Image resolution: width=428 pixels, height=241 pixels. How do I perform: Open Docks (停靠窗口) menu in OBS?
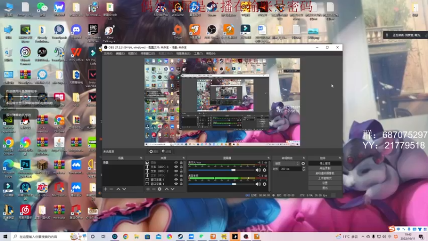click(x=148, y=54)
